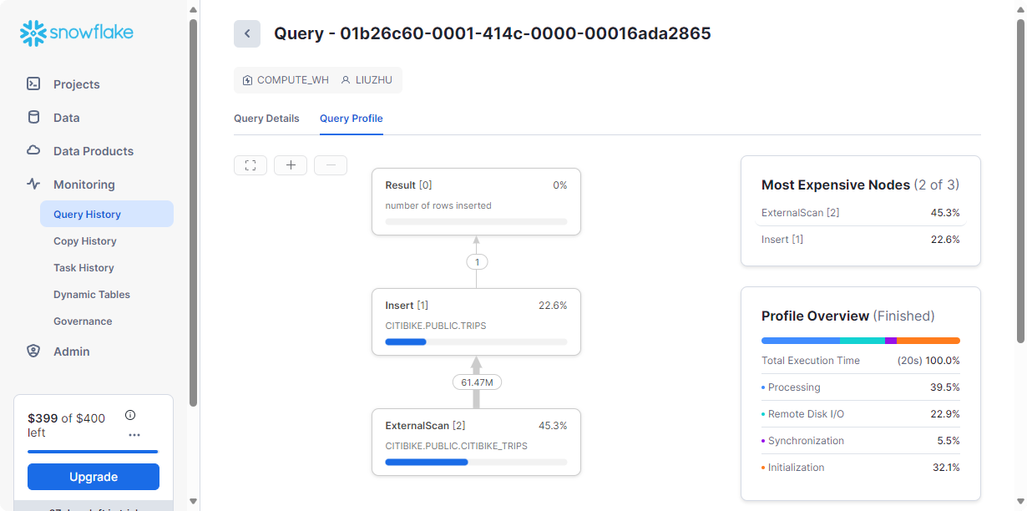Image resolution: width=1027 pixels, height=511 pixels.
Task: Open Task History page
Action: coord(83,268)
